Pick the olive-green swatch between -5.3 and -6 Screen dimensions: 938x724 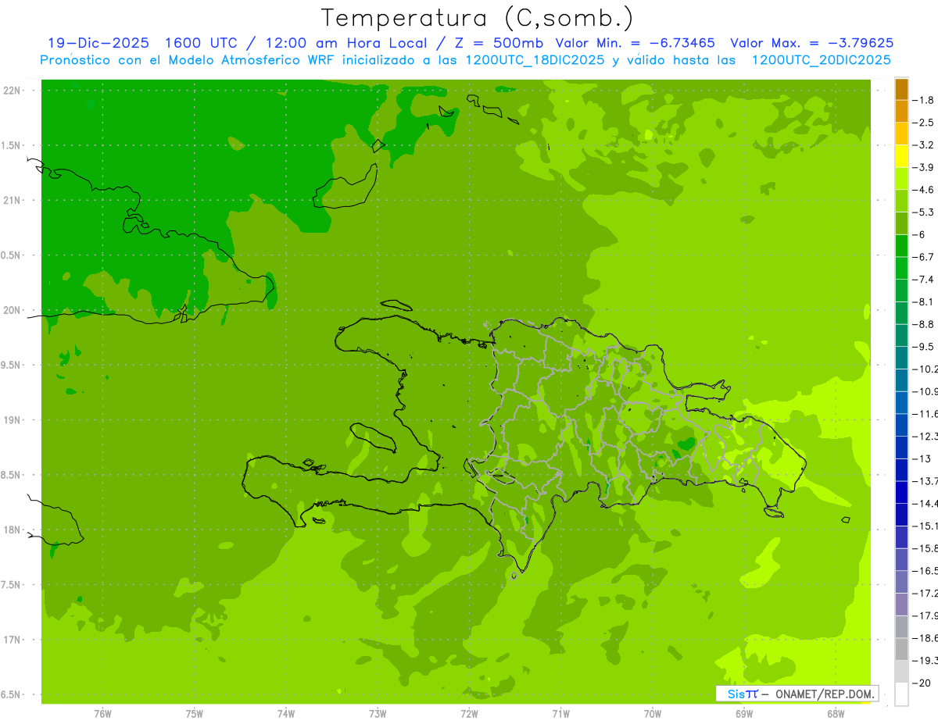click(901, 223)
